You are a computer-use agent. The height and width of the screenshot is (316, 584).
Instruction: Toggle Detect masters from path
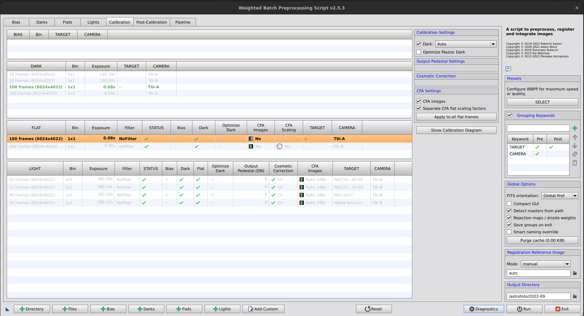coord(509,211)
